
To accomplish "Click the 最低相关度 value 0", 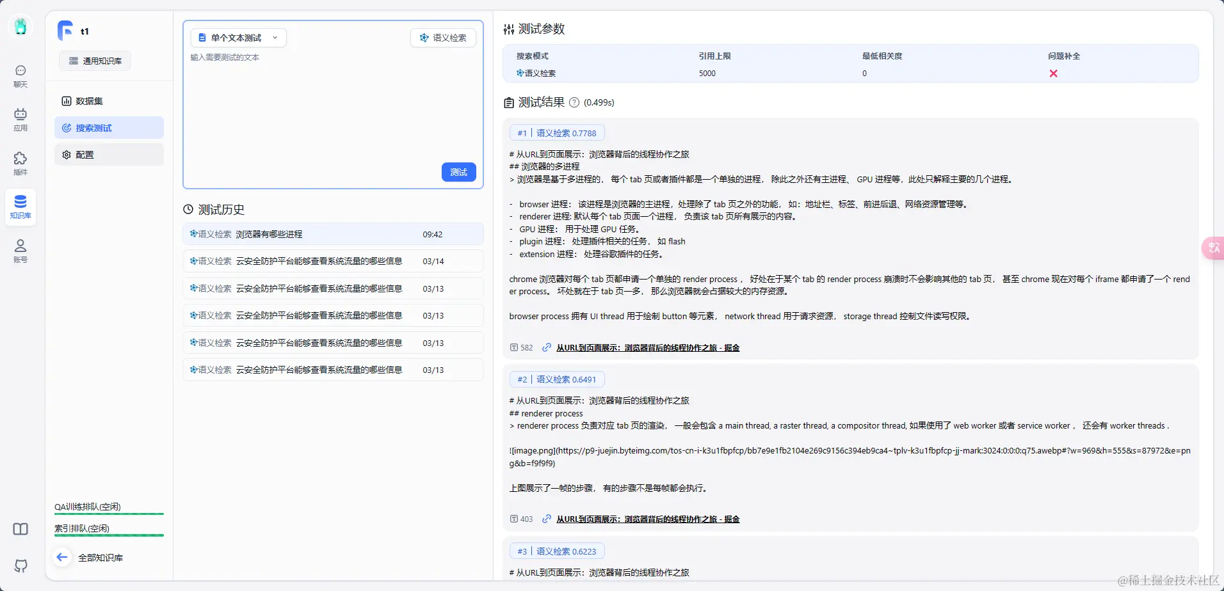I will tap(864, 74).
